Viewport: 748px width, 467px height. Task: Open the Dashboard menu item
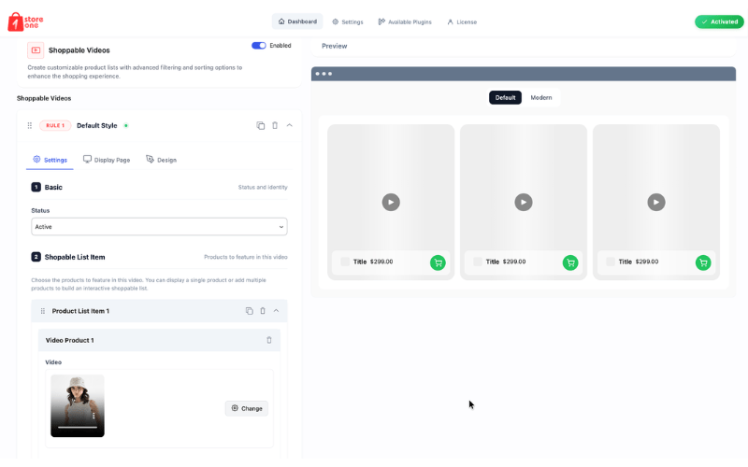[297, 21]
